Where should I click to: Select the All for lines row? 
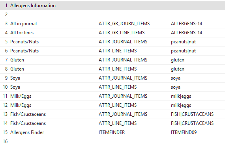click(112, 33)
